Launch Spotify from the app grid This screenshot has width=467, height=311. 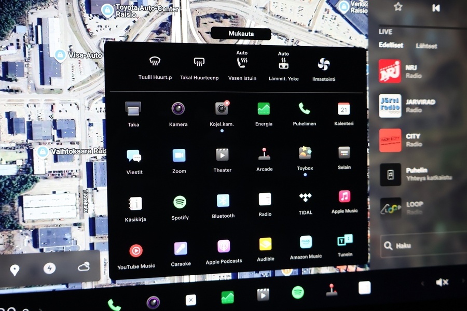pyautogui.click(x=180, y=202)
